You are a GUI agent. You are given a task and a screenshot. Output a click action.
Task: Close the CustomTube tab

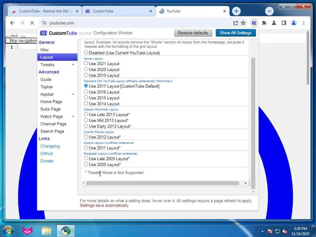tap(151, 11)
